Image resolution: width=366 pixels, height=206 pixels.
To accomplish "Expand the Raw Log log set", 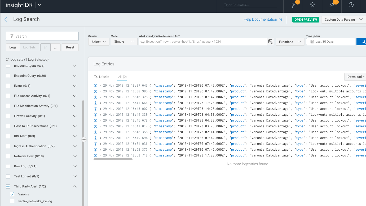I will click(x=75, y=166).
